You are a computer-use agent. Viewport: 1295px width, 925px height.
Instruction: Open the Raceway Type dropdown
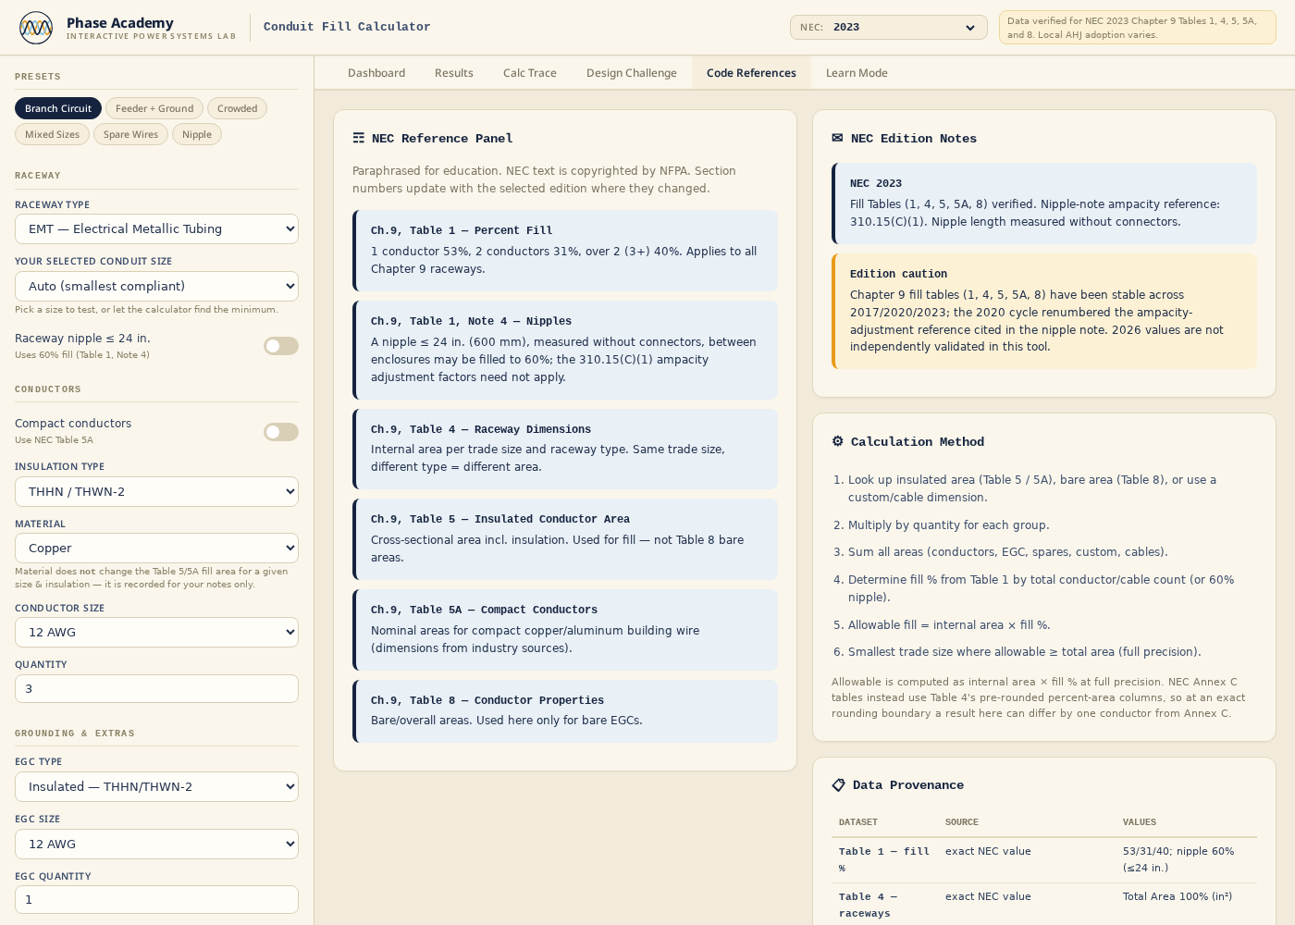pos(156,229)
